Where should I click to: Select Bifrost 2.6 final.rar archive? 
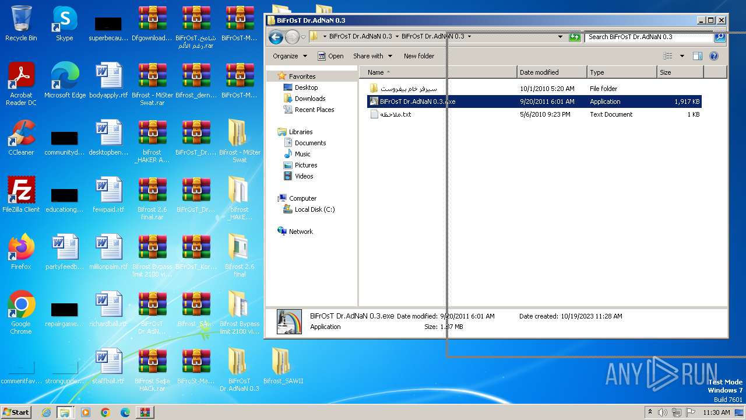(x=152, y=198)
